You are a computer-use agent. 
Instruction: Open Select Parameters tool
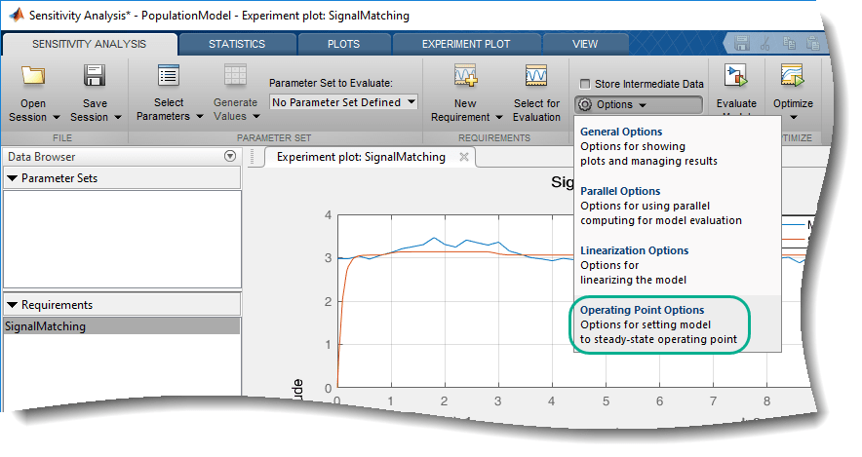[x=168, y=77]
